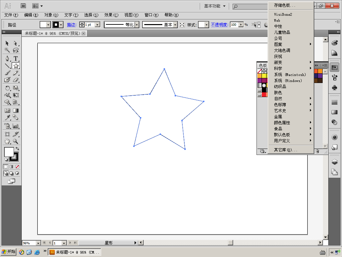Bring the Fill box to front

(9, 152)
